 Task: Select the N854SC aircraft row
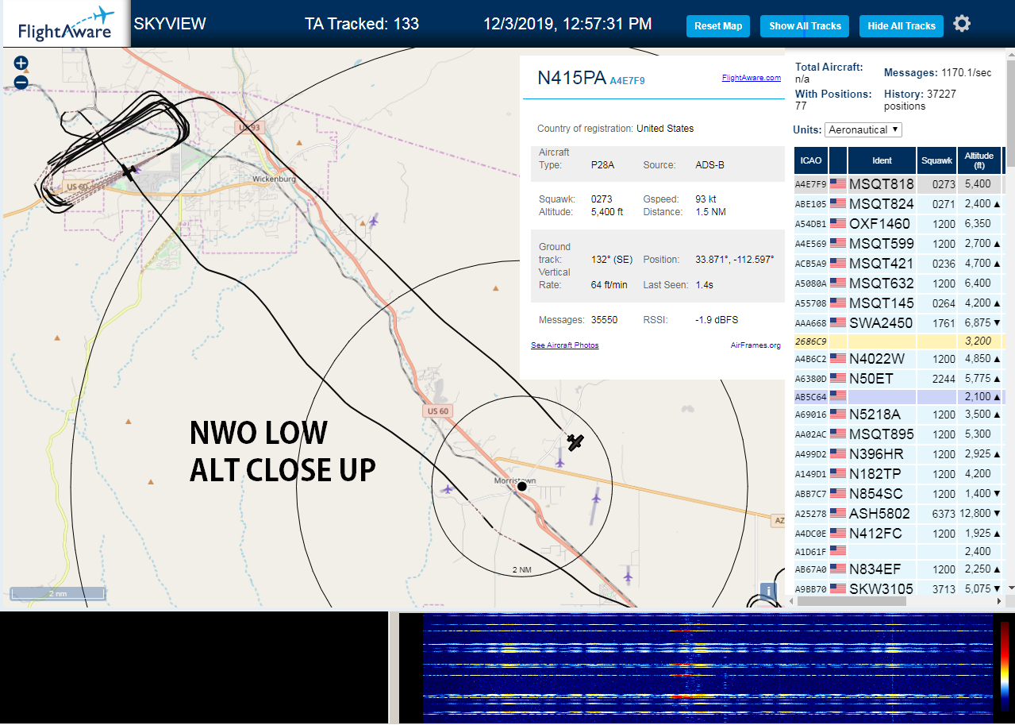click(x=899, y=494)
